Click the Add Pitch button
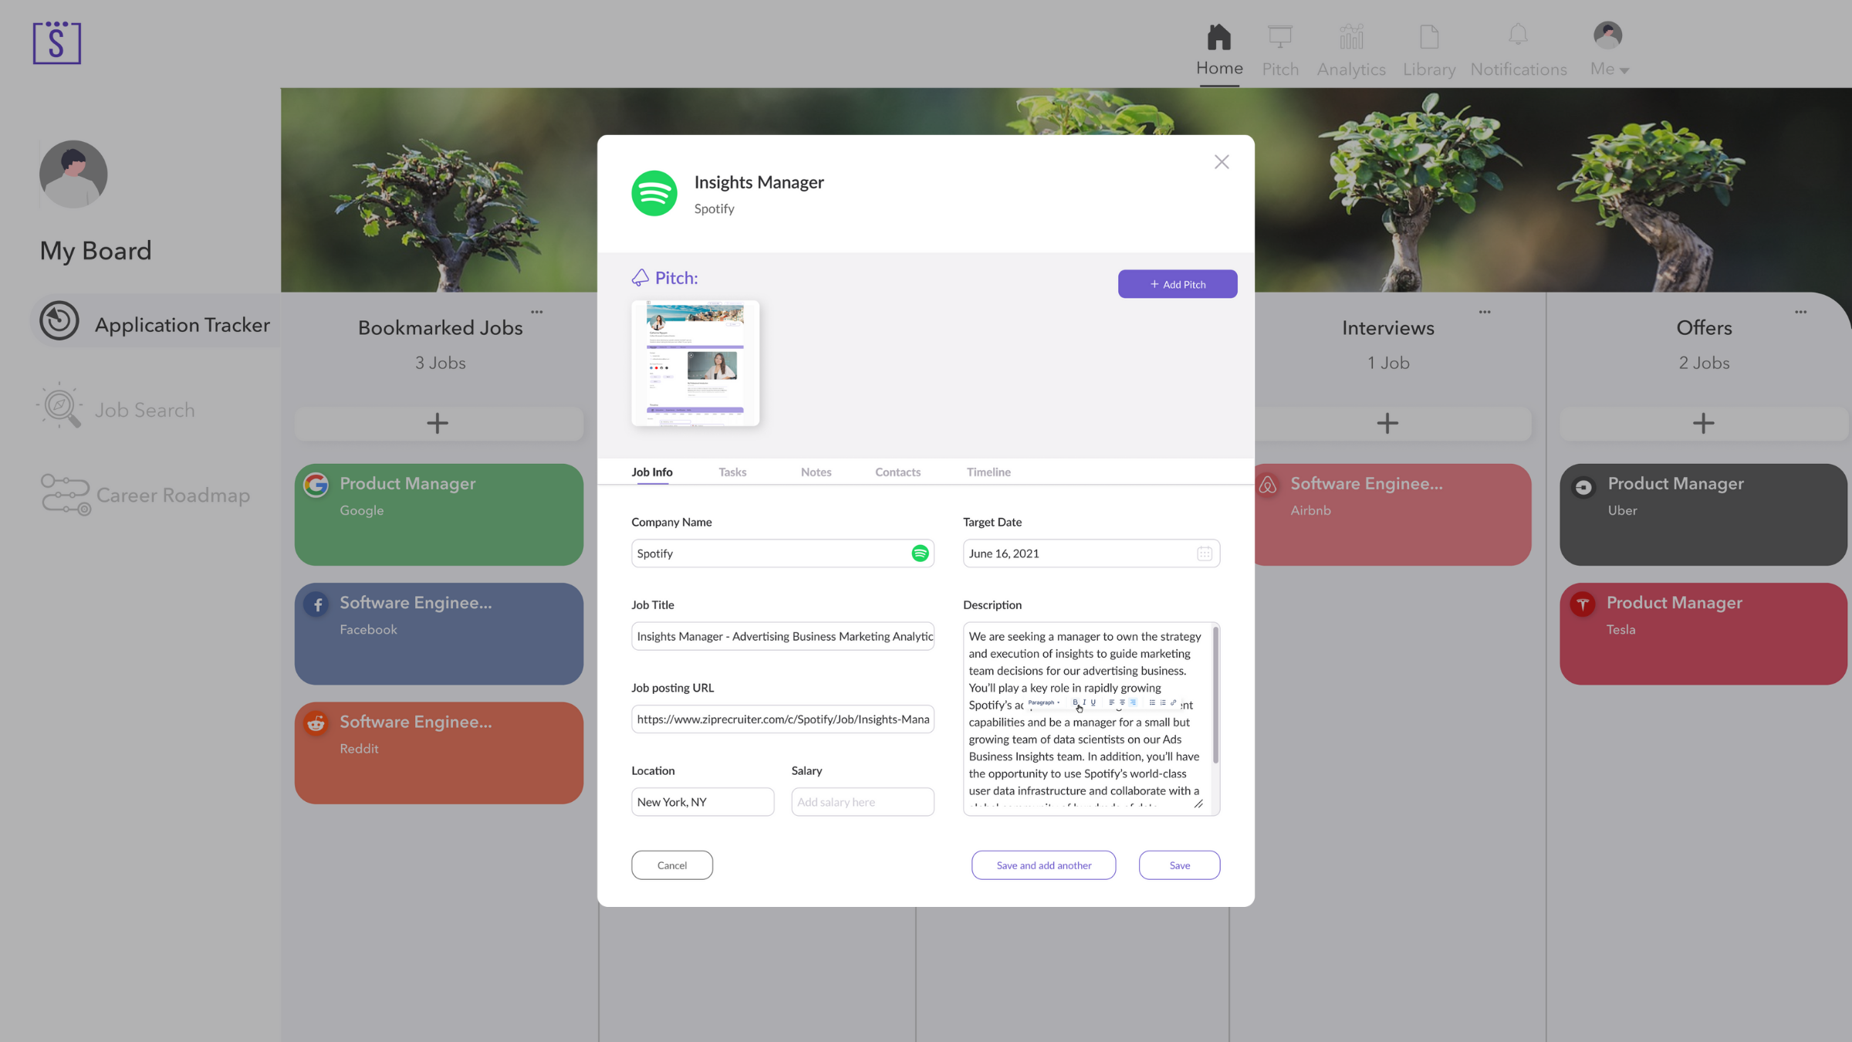 coord(1177,284)
